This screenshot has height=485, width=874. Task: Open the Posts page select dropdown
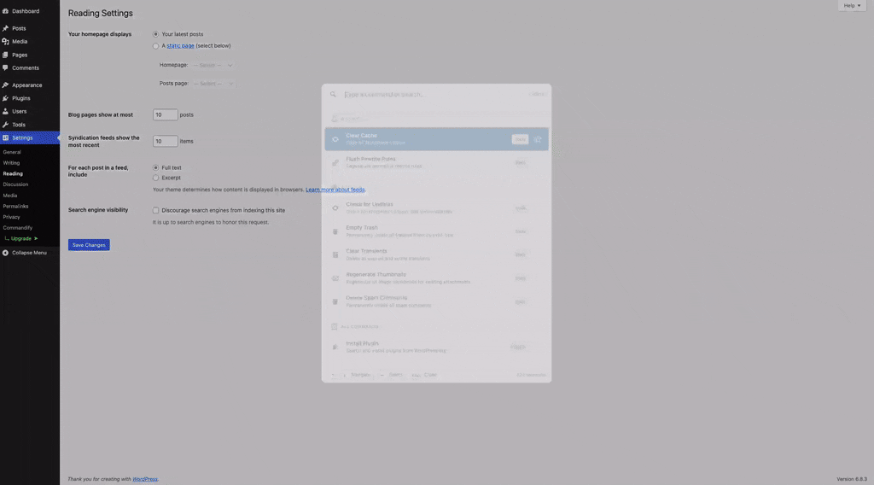pos(213,84)
